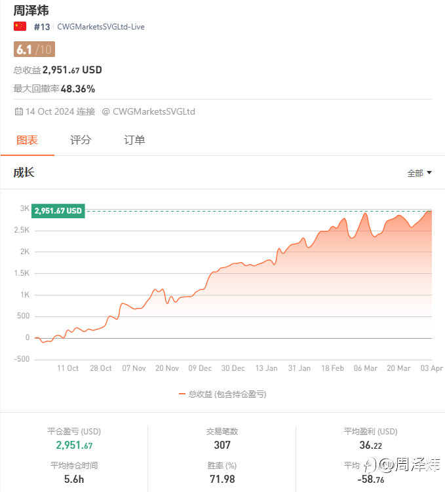Click the 胜率 (%) value 71.98
The image size is (445, 492).
[x=222, y=480]
